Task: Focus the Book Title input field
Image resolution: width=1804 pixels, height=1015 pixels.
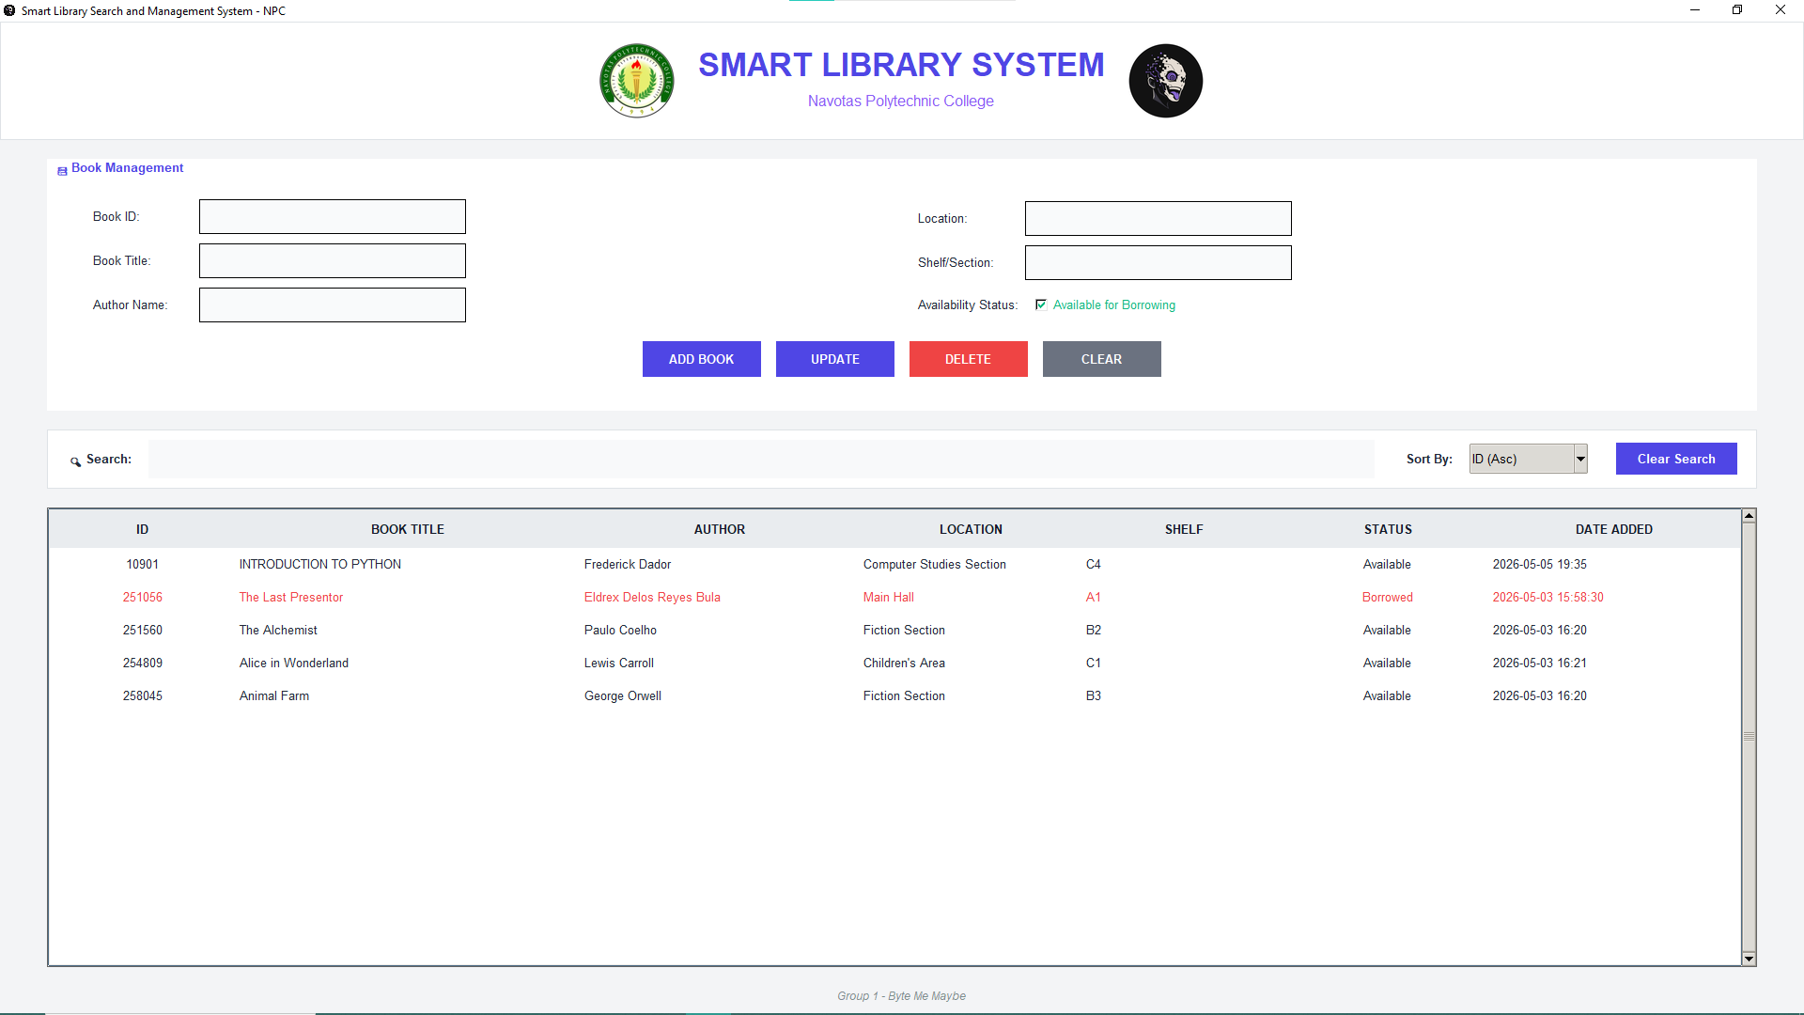Action: [333, 260]
